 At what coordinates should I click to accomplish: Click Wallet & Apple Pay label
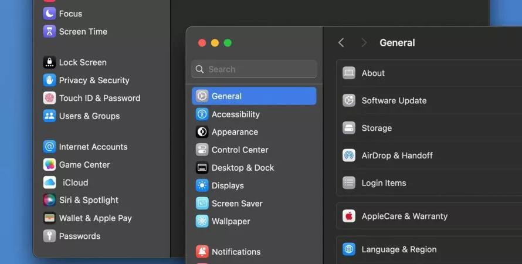point(95,218)
